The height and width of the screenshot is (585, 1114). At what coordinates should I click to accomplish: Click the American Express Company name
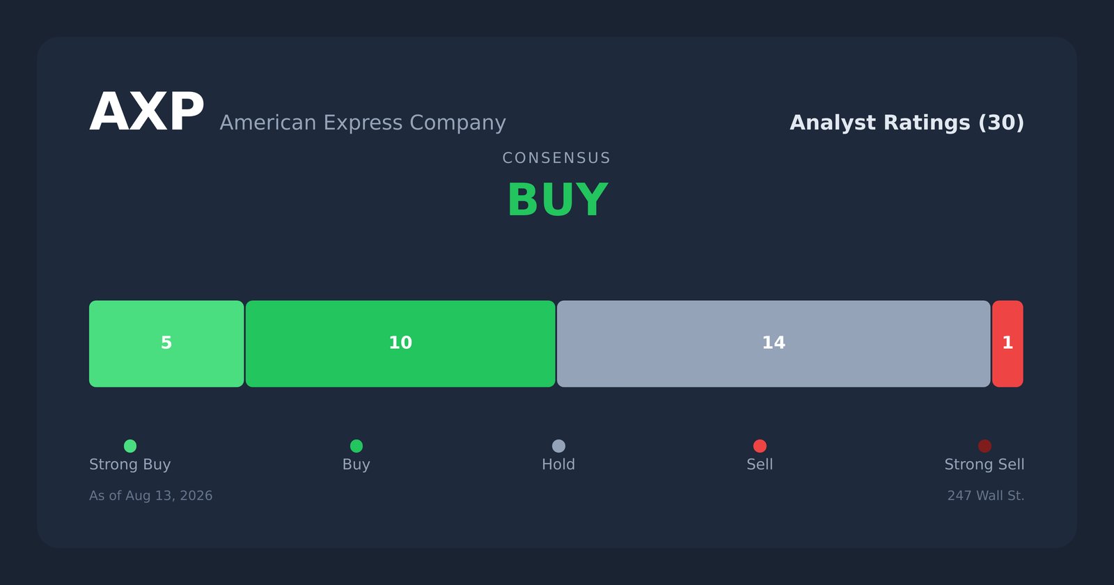pos(363,123)
